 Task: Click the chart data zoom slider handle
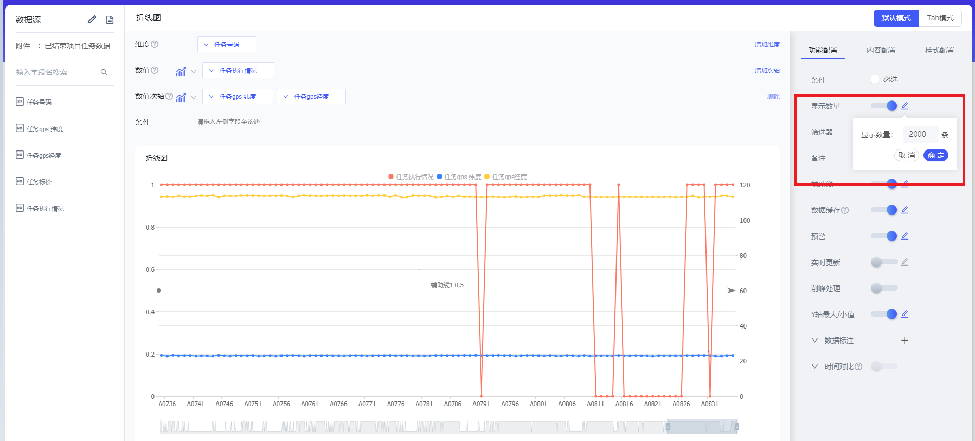(668, 427)
